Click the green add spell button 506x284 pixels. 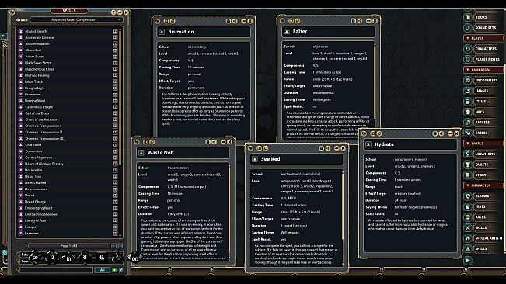tap(114, 270)
